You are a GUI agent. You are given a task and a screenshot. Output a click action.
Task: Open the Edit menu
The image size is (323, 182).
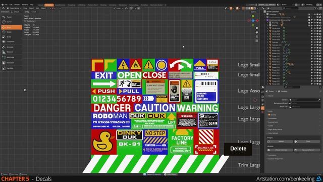click(11, 5)
